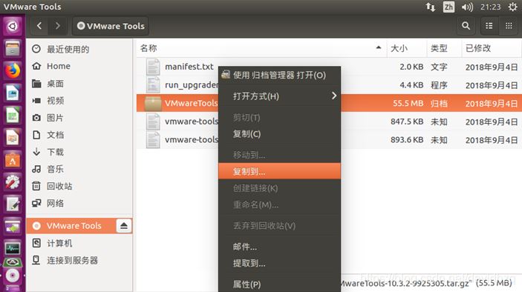This screenshot has width=522, height=292.
Task: Open the Zh input method indicator
Action: (x=448, y=7)
